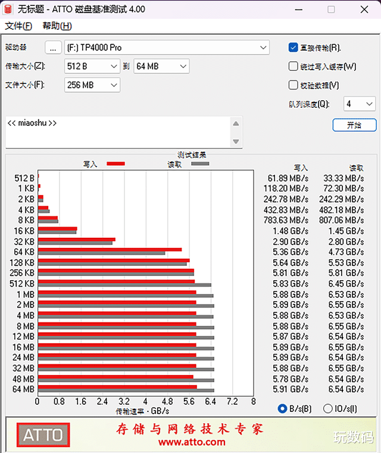Click the 1 KB write value 118.20 MB/s
Image resolution: width=381 pixels, height=453 pixels.
286,188
